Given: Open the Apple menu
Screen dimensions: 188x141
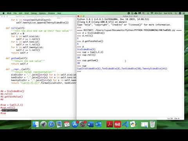Looking at the screenshot, I should pos(4,13).
